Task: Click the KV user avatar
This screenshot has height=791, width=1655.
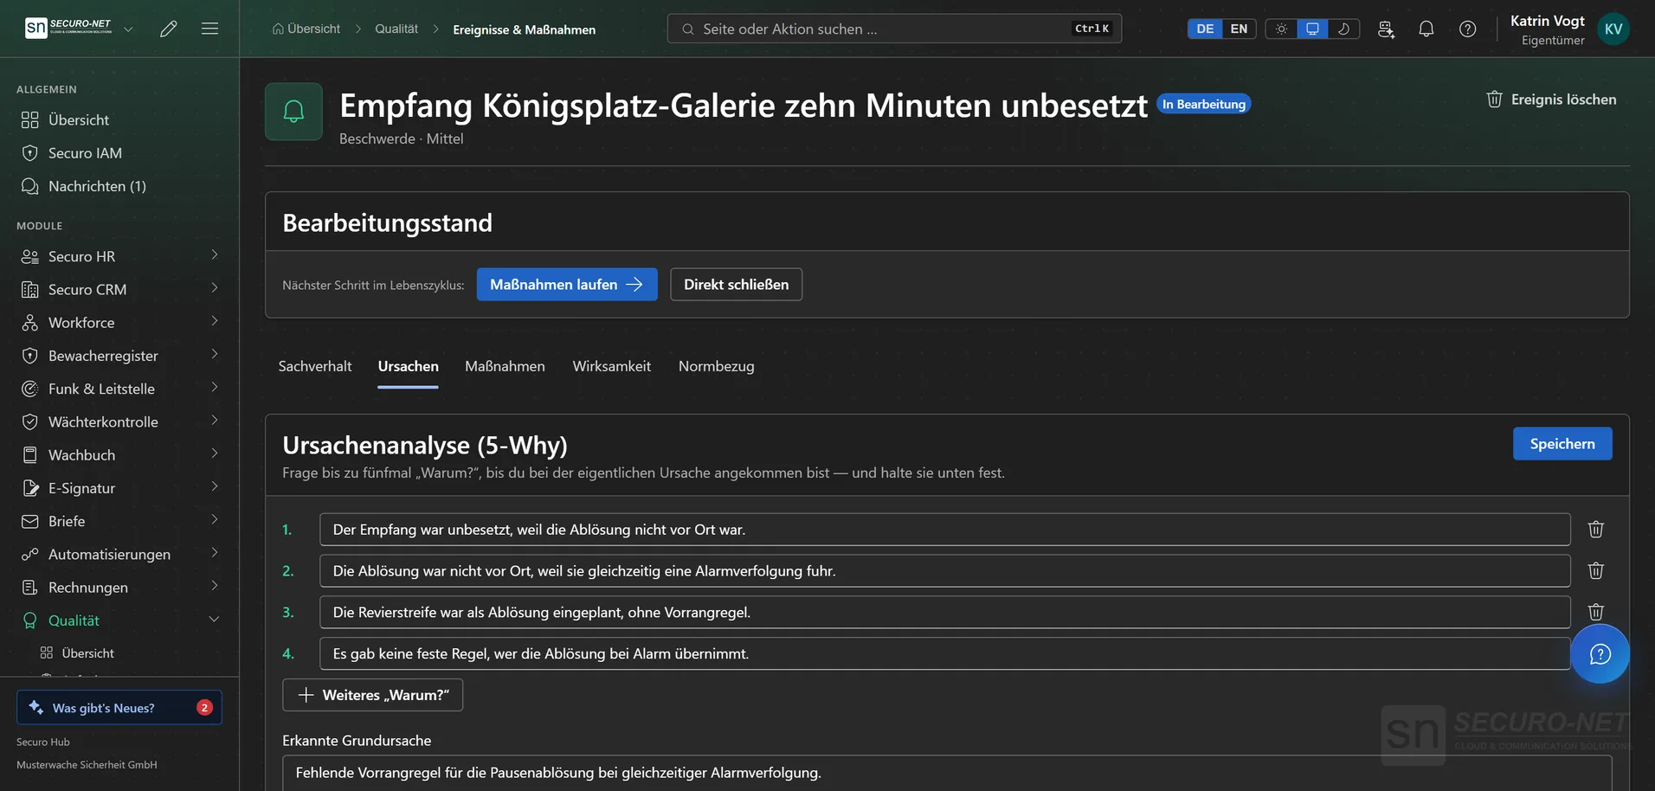Action: point(1613,29)
